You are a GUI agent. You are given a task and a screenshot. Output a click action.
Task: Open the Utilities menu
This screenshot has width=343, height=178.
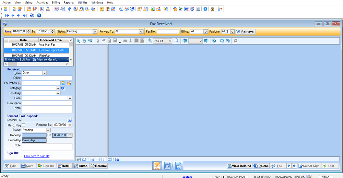pos(82,2)
